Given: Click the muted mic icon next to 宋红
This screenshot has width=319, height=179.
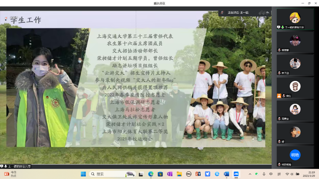Looking at the screenshot, I should pyautogui.click(x=284, y=96).
